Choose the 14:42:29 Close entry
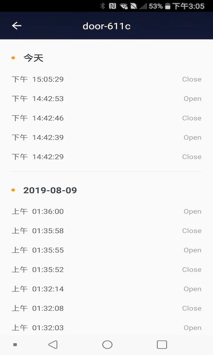The image size is (213, 355). [x=106, y=157]
